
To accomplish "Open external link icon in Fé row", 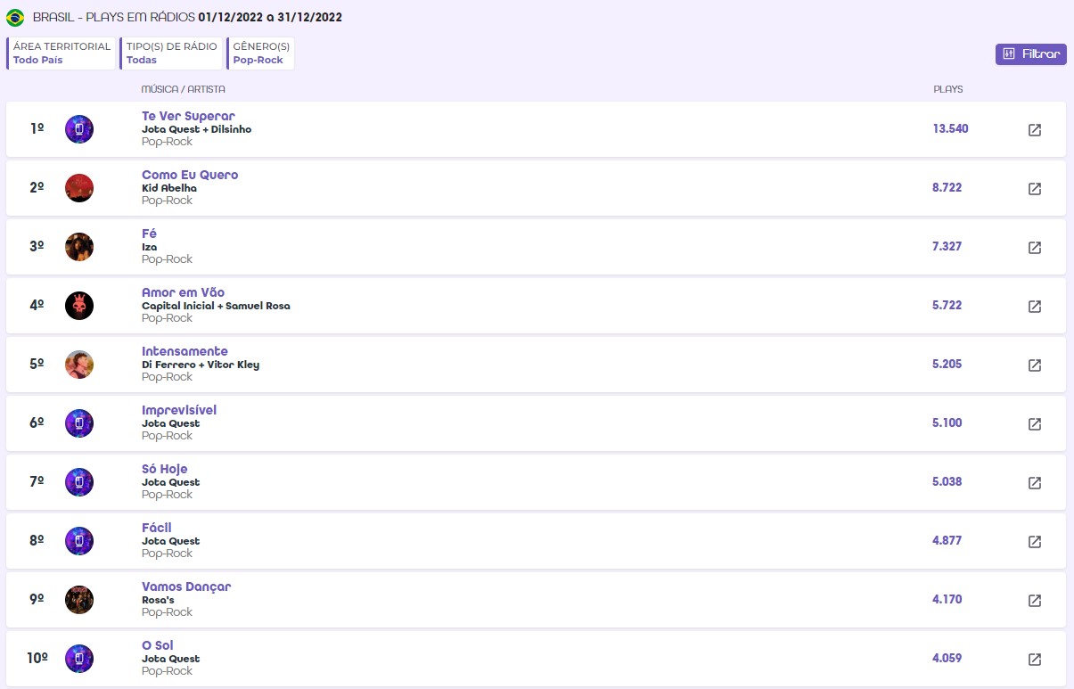I will (1035, 248).
